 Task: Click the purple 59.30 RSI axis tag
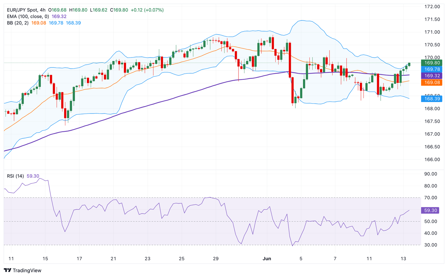(430, 210)
